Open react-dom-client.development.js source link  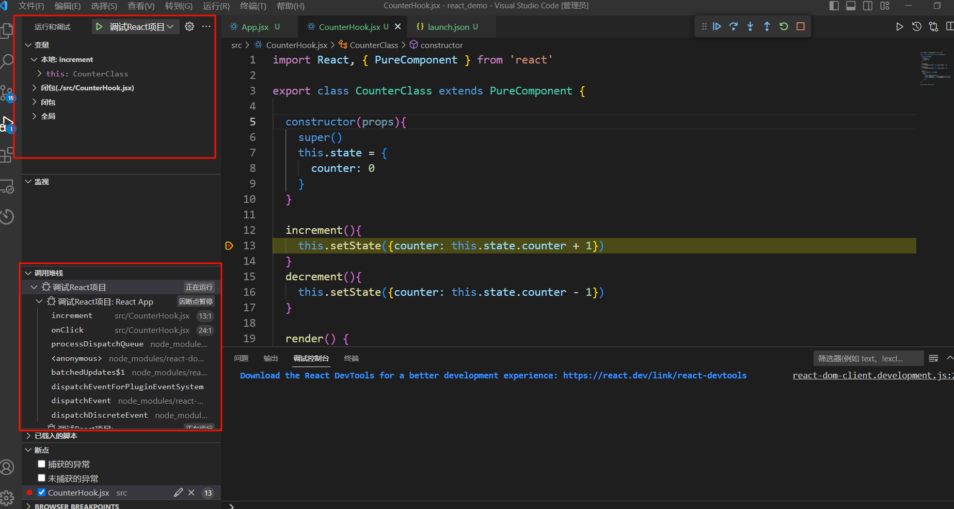[873, 375]
